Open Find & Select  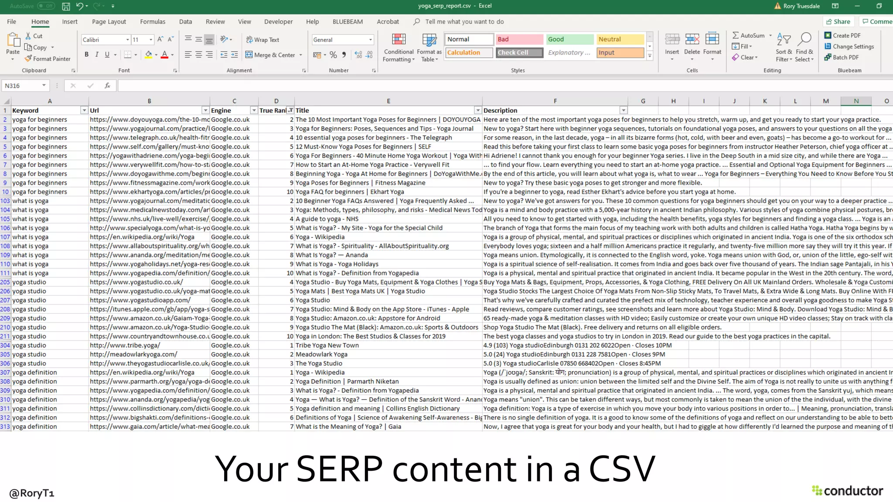pyautogui.click(x=804, y=48)
